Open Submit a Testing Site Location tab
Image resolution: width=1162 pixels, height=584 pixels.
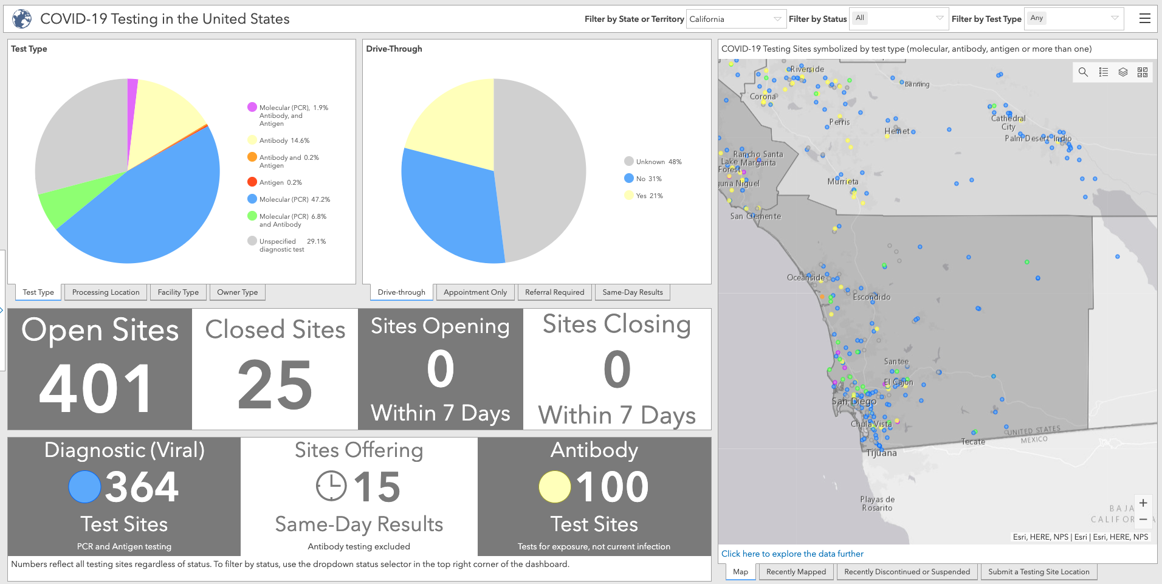click(1039, 572)
